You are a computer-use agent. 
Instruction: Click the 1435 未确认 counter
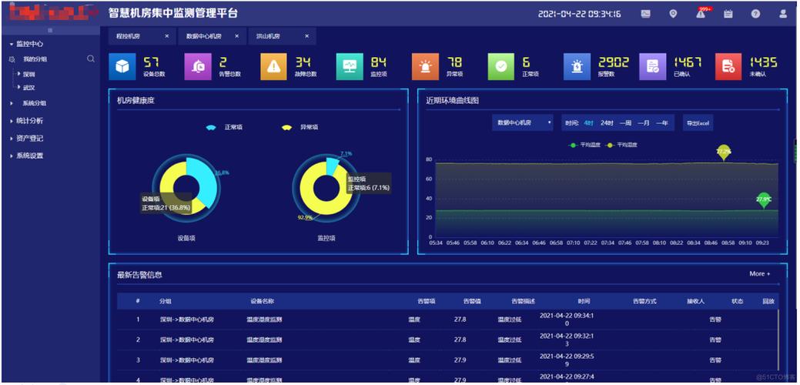(763, 62)
